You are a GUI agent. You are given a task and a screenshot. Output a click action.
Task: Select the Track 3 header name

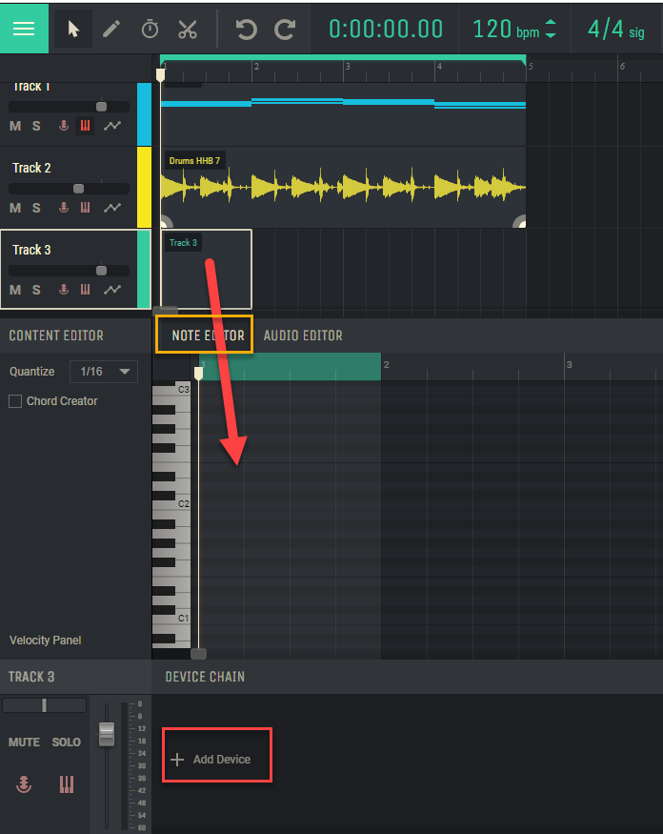tap(31, 250)
